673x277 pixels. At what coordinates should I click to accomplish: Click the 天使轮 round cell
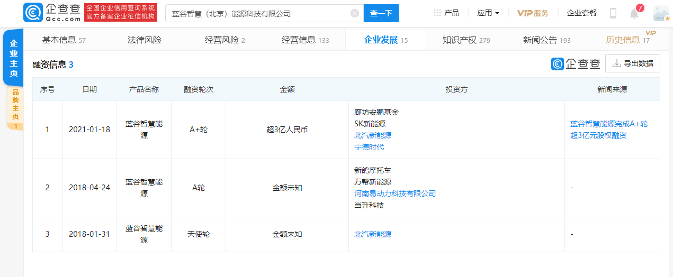click(199, 234)
